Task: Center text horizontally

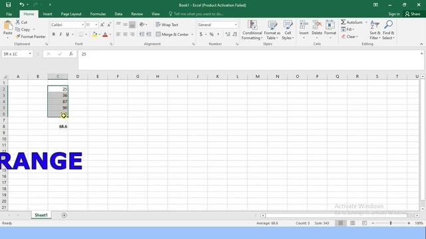Action: coord(125,35)
